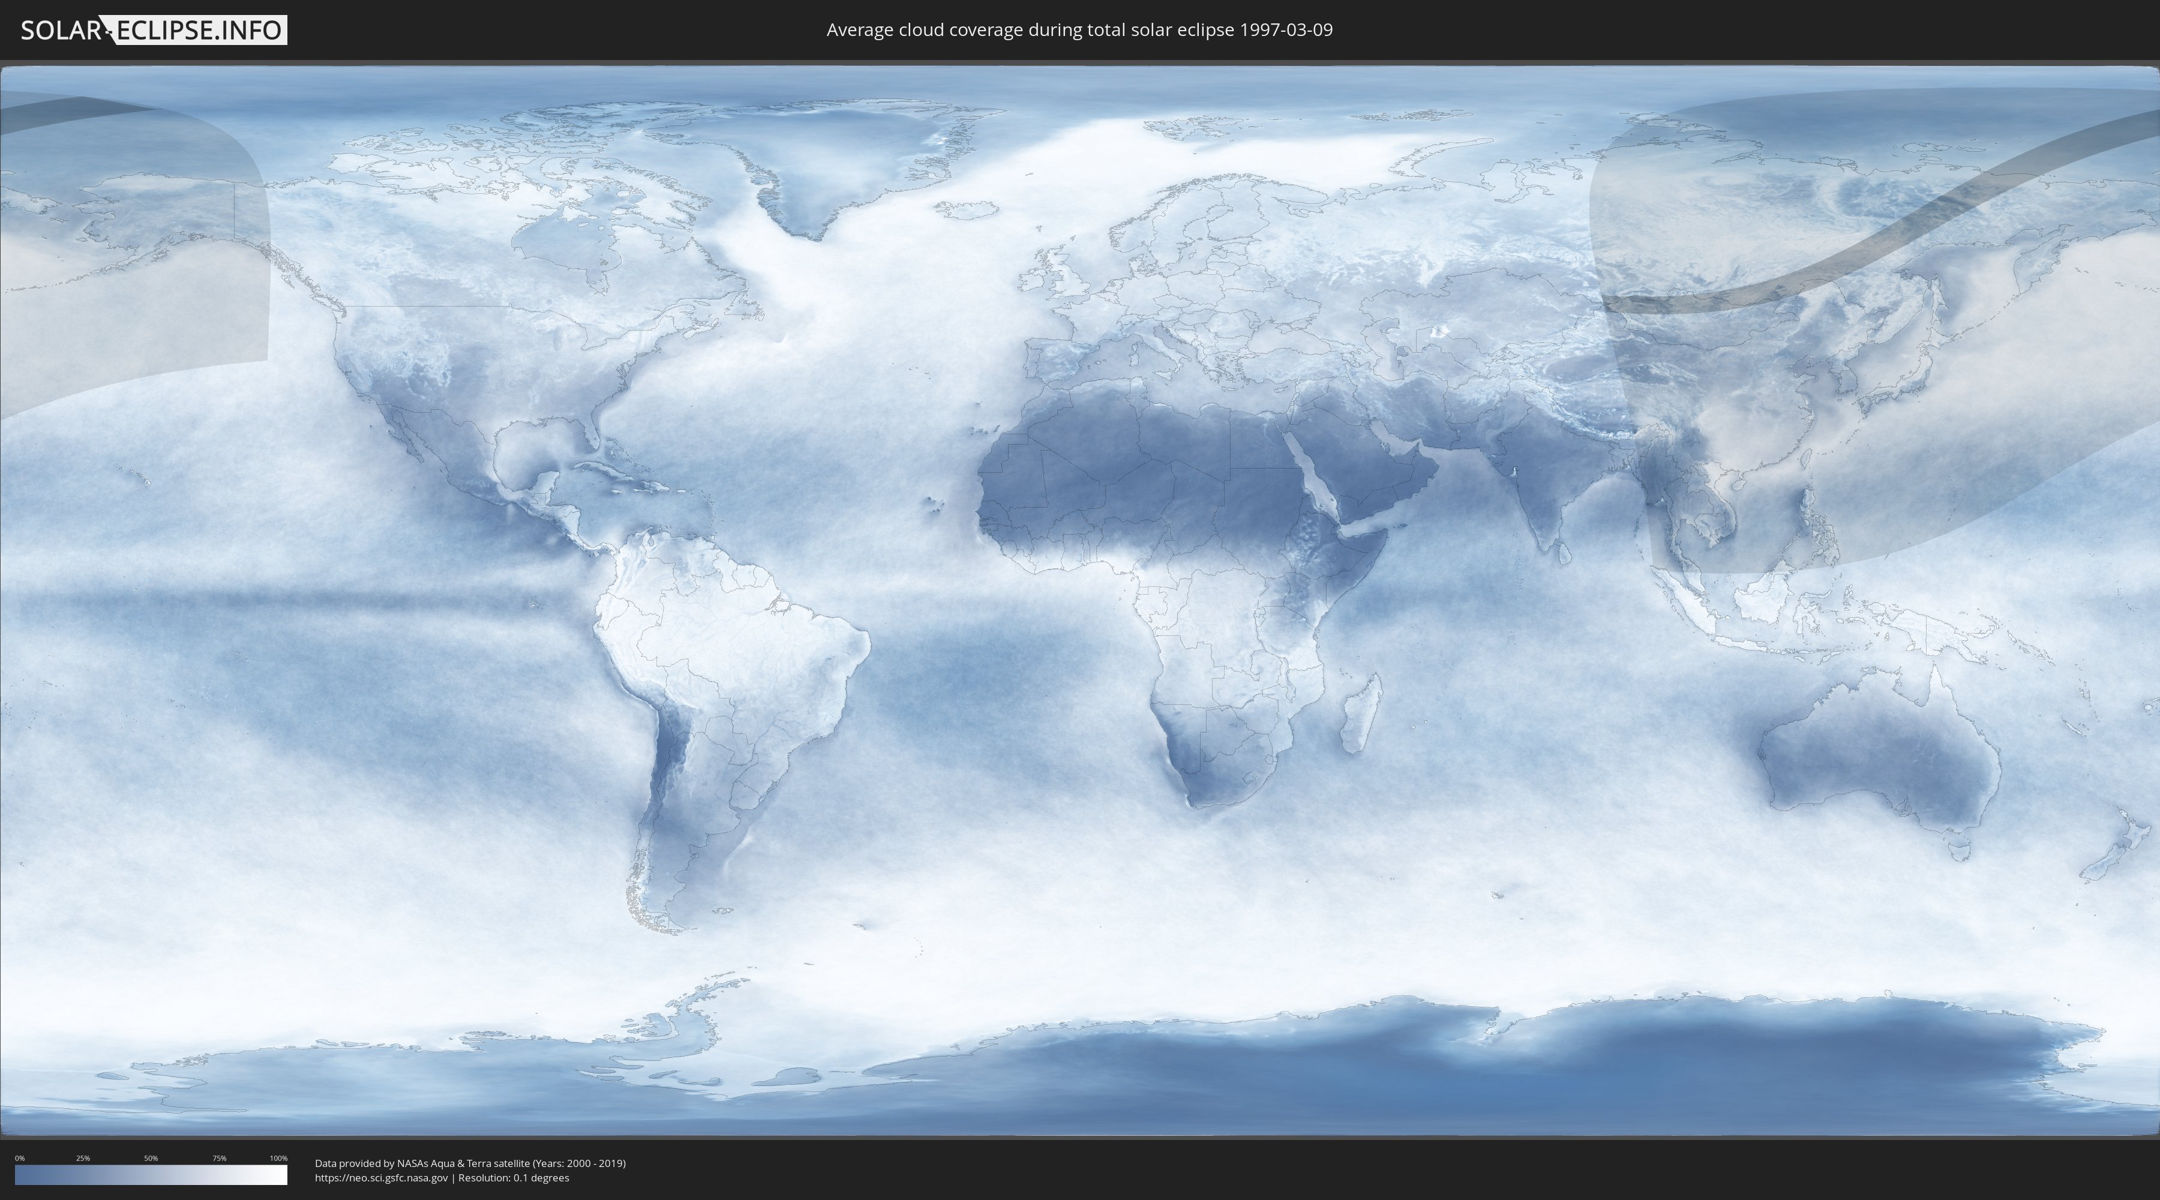The width and height of the screenshot is (2160, 1200).
Task: Click the 0% label on legend
Action: pos(19,1158)
